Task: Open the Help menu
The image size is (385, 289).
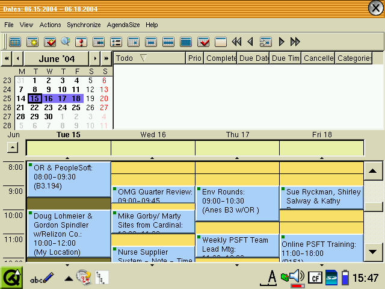Action: coord(152,25)
